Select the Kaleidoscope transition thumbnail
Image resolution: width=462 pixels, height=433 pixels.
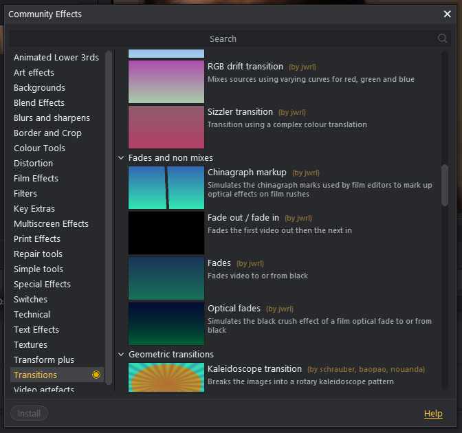click(166, 377)
